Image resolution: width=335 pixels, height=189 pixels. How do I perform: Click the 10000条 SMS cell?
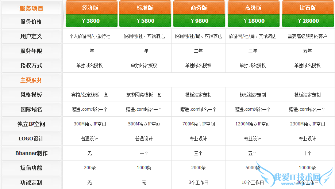point(307,168)
